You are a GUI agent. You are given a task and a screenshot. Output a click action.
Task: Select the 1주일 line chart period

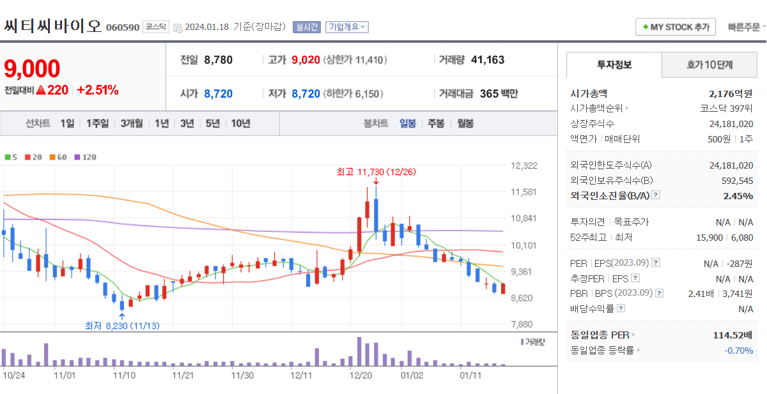click(97, 123)
